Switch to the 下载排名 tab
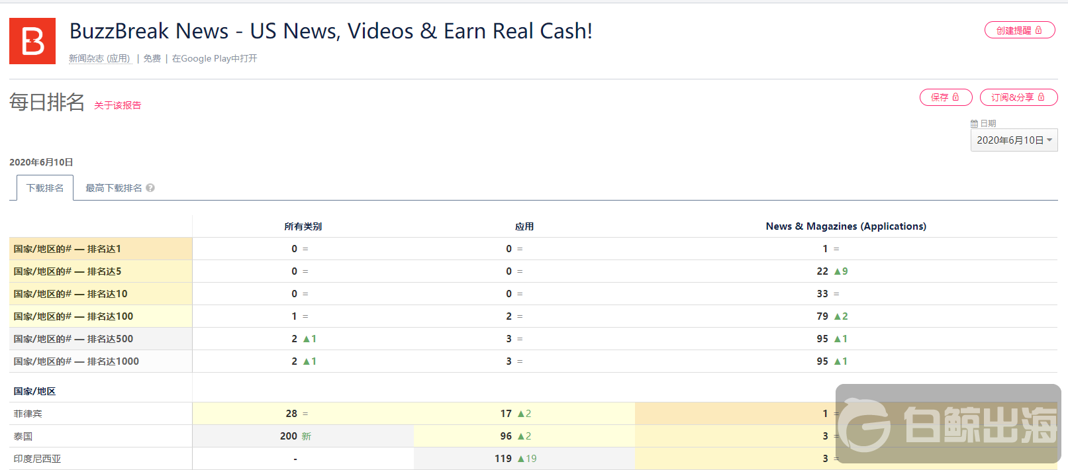Image resolution: width=1068 pixels, height=470 pixels. (x=45, y=188)
